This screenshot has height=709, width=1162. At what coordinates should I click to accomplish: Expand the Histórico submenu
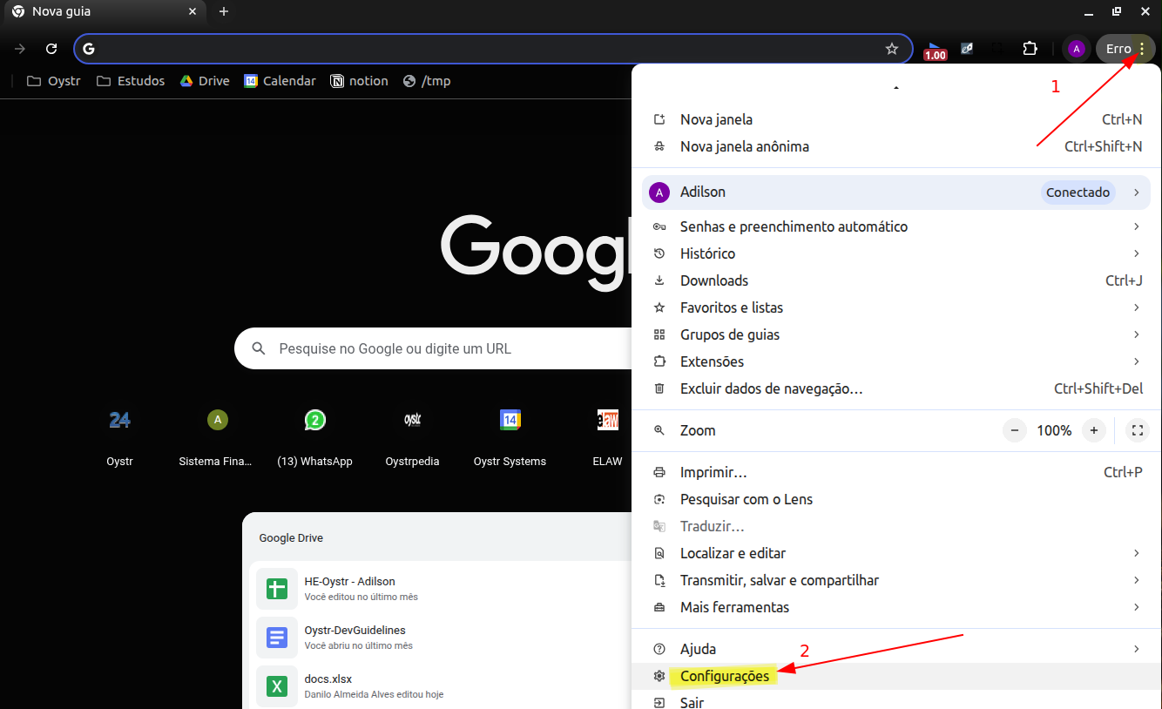point(896,253)
